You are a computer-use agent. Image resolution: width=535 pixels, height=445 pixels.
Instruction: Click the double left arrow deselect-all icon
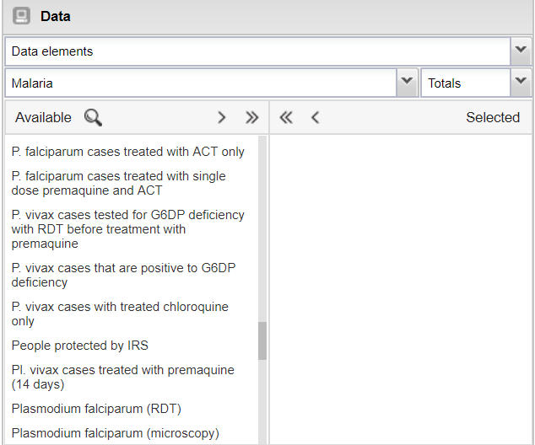(286, 117)
